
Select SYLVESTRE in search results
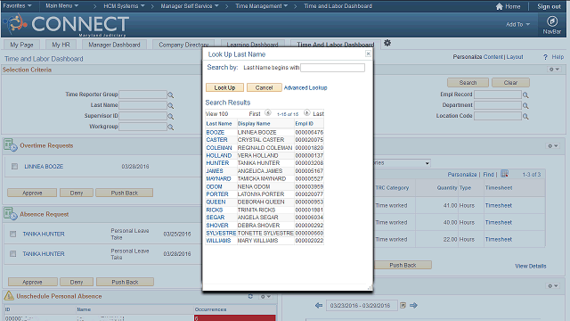coord(221,233)
